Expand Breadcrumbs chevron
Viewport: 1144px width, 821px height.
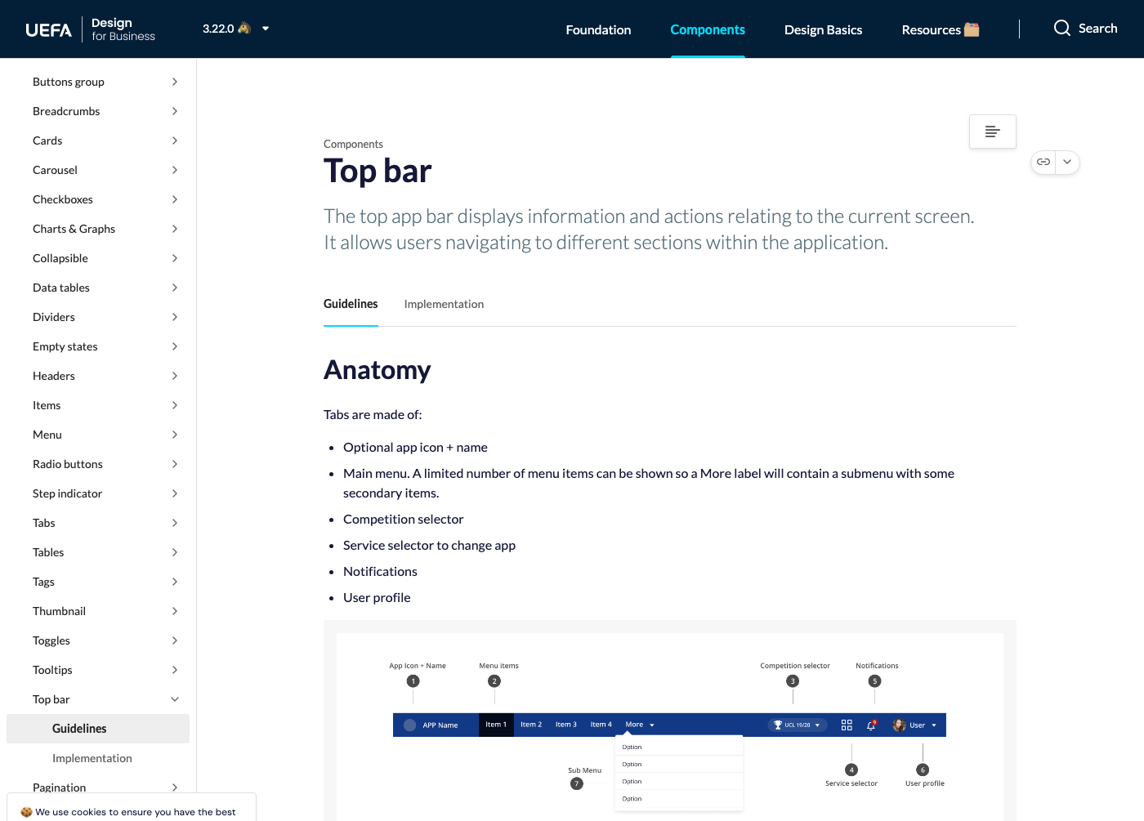point(175,111)
